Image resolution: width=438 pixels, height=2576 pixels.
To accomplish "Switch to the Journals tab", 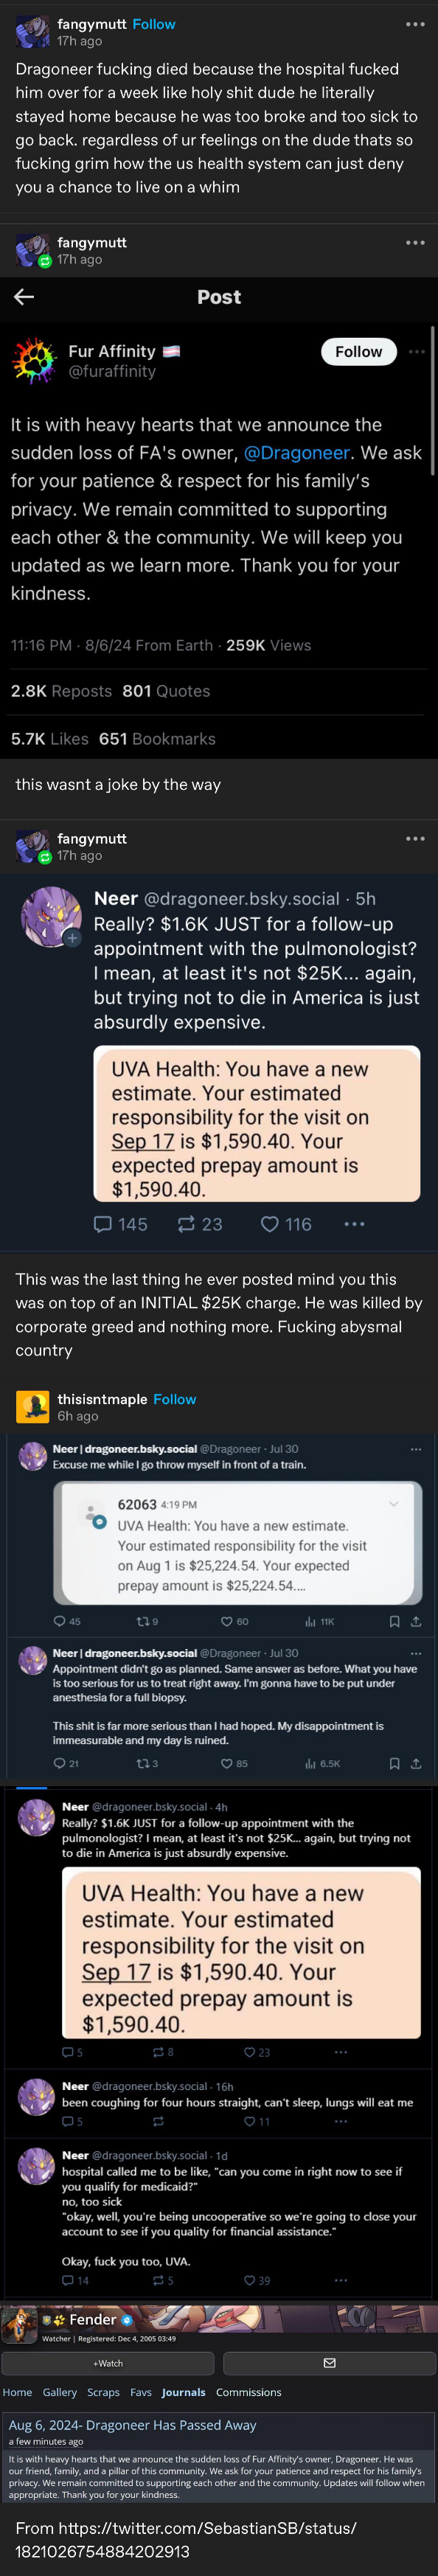I will pyautogui.click(x=183, y=2392).
